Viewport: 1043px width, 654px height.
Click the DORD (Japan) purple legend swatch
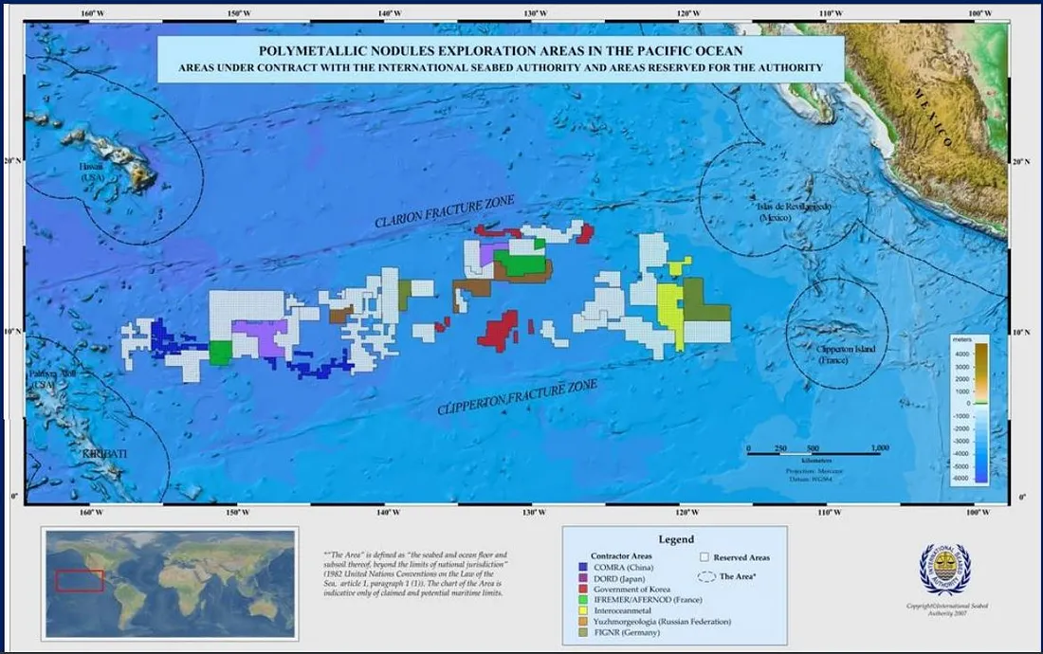(x=583, y=578)
